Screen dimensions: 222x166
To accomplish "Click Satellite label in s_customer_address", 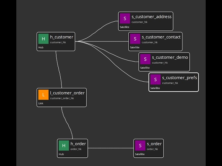I will (125, 27).
